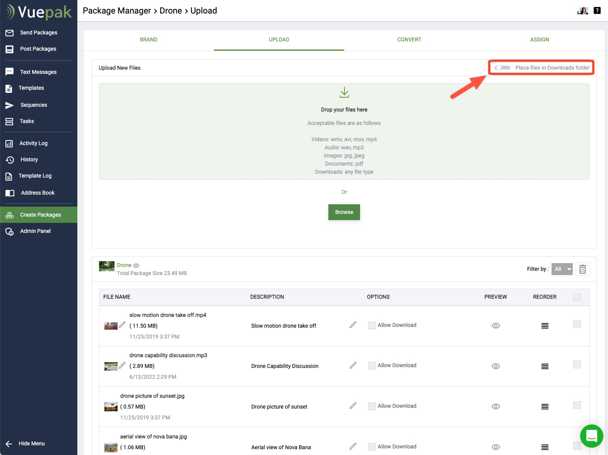
Task: Rename drone capability discussion.mp3 using the pencil icon
Action: pos(122,365)
